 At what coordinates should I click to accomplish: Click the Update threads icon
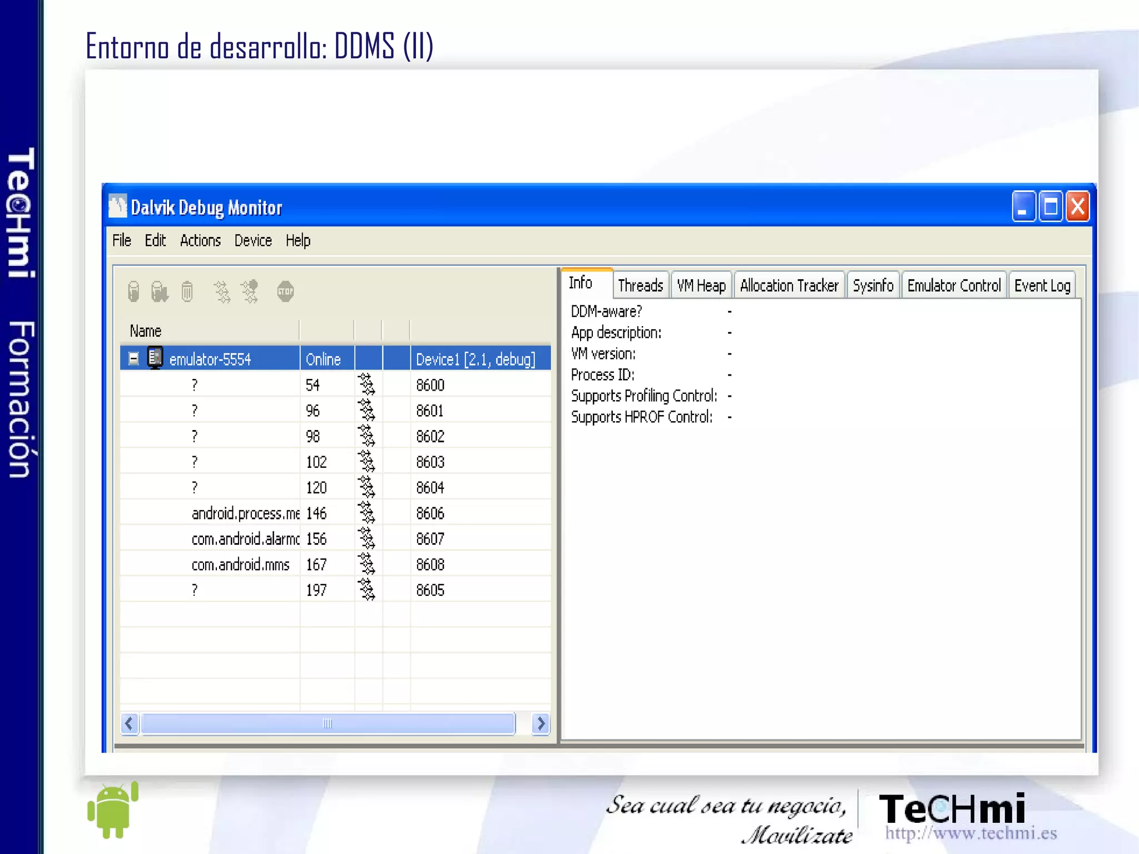click(x=222, y=291)
